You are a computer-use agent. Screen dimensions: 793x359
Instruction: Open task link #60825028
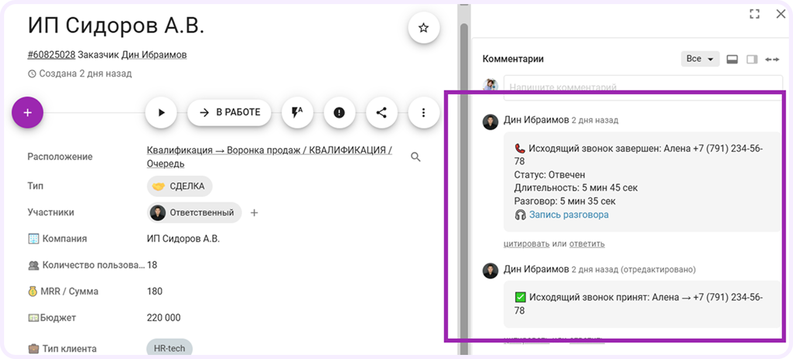click(50, 54)
